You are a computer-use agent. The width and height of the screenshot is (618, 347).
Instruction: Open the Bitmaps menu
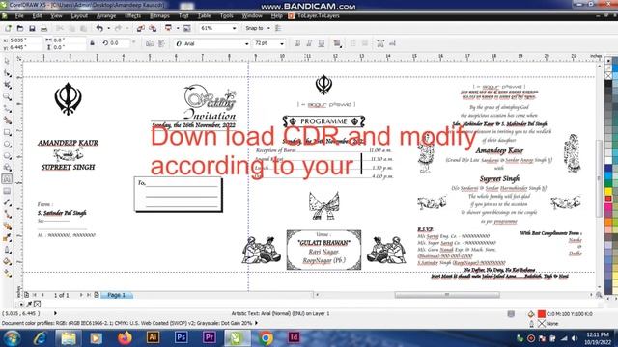[159, 16]
